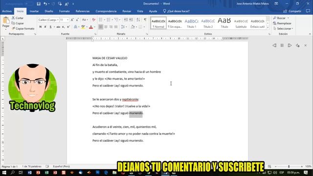
Task: Toggle show paragraph marks (pilcrow)
Action: tap(145, 20)
